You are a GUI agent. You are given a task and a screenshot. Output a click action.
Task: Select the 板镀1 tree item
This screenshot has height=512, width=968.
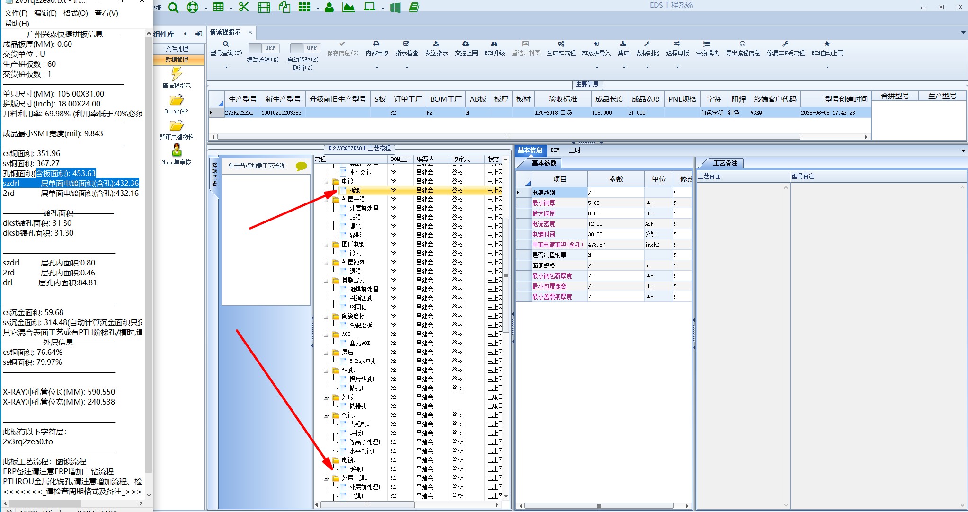pyautogui.click(x=356, y=469)
